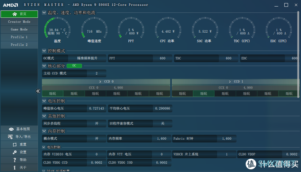Switch to Game Mode

click(19, 29)
